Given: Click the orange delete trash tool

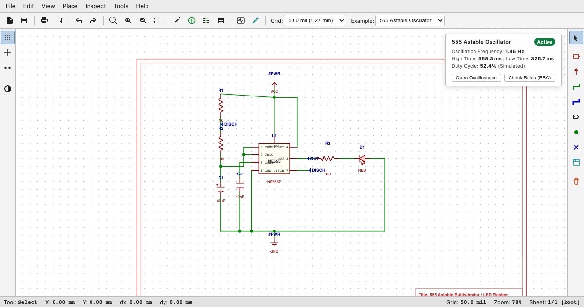Looking at the screenshot, I should point(576,181).
